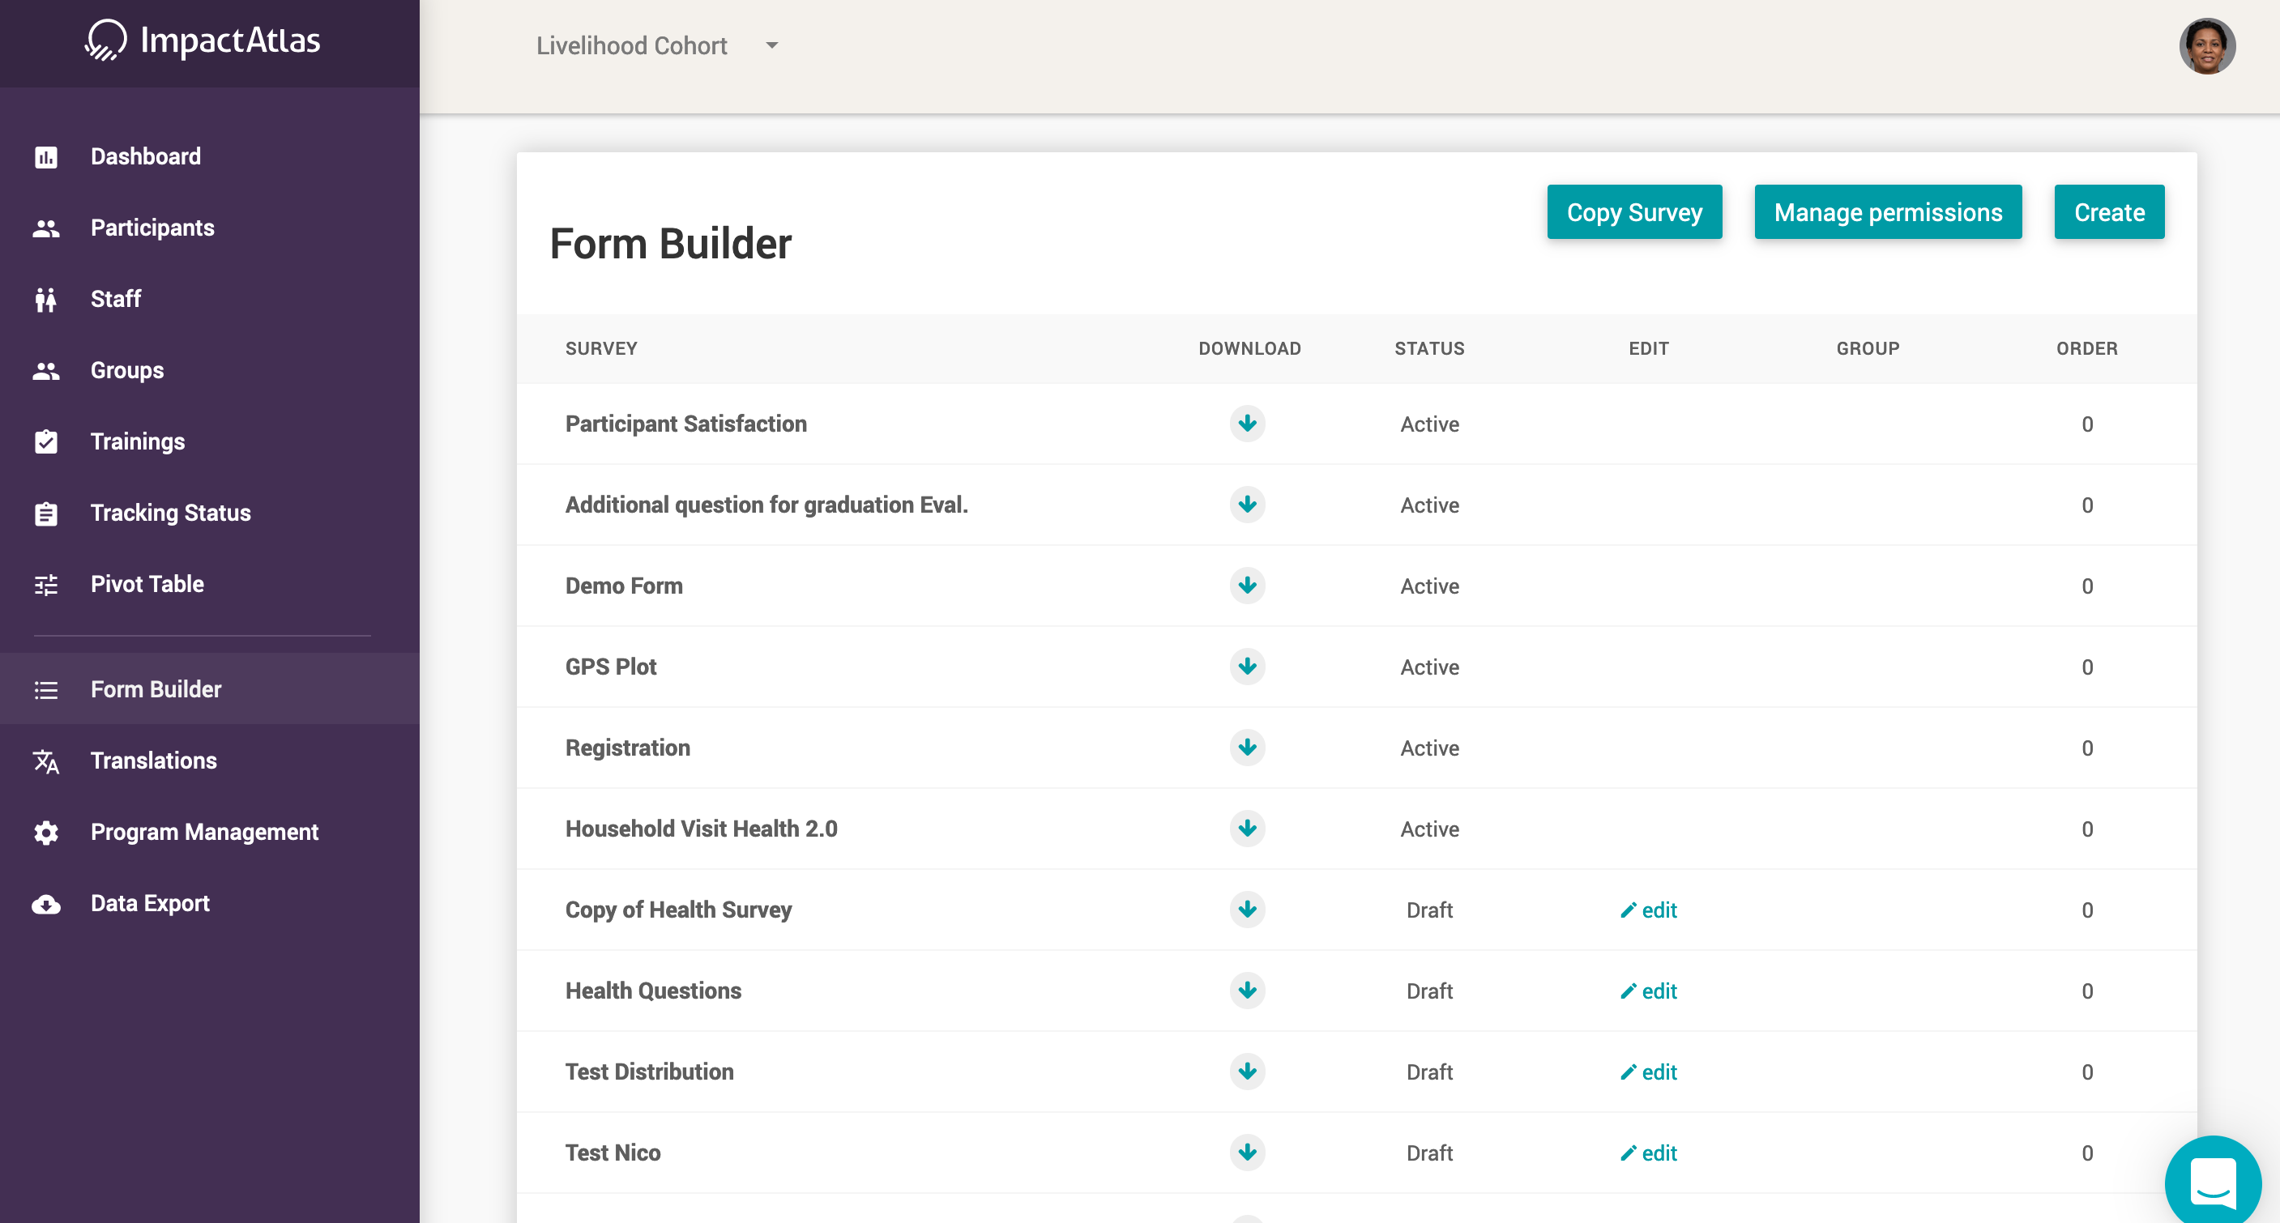Navigate to Tracking Status
The image size is (2280, 1223).
(170, 513)
